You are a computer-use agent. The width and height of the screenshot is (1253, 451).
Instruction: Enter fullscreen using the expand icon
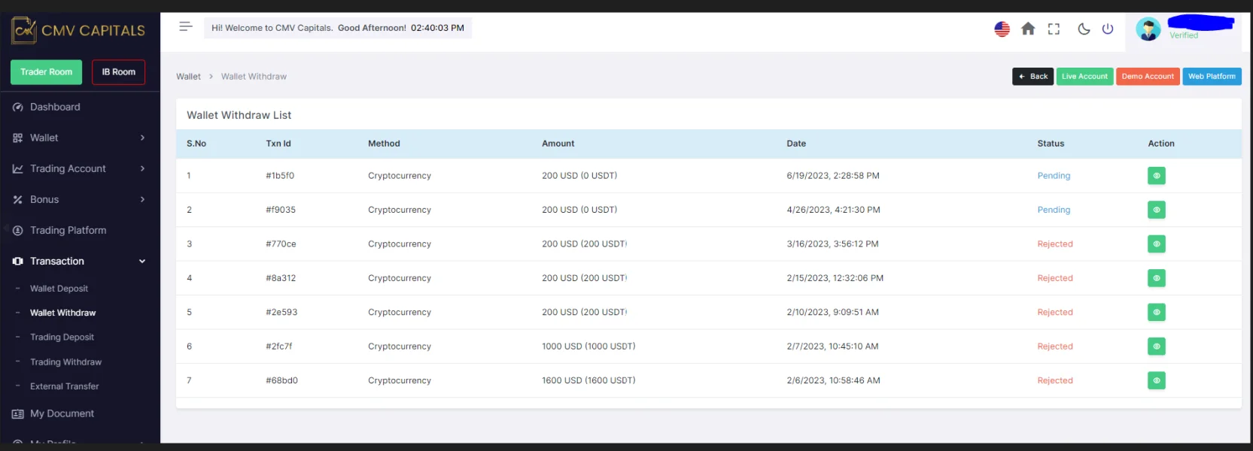click(x=1054, y=29)
